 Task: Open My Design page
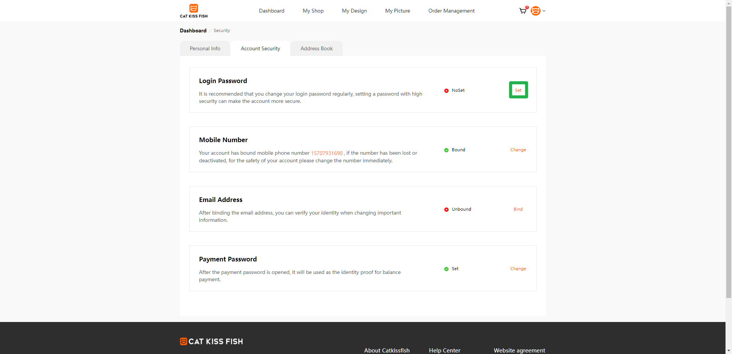click(x=354, y=11)
